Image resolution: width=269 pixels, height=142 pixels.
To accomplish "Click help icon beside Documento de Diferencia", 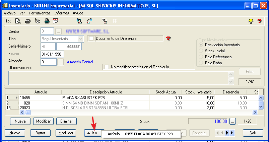I will tap(169, 39).
